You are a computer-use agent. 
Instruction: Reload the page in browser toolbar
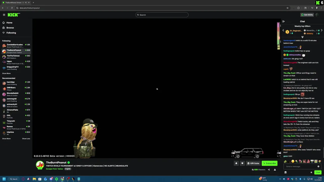point(12,8)
